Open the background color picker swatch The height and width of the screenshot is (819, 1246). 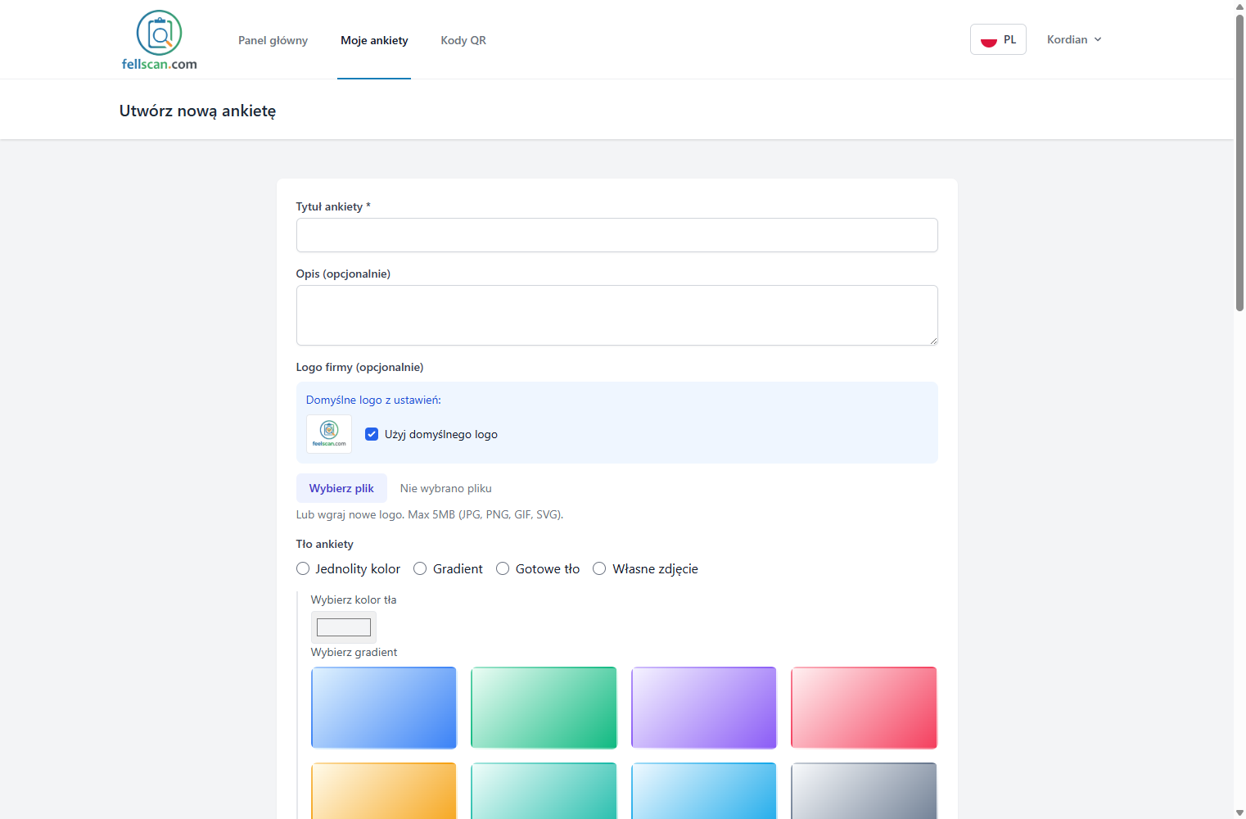coord(344,627)
